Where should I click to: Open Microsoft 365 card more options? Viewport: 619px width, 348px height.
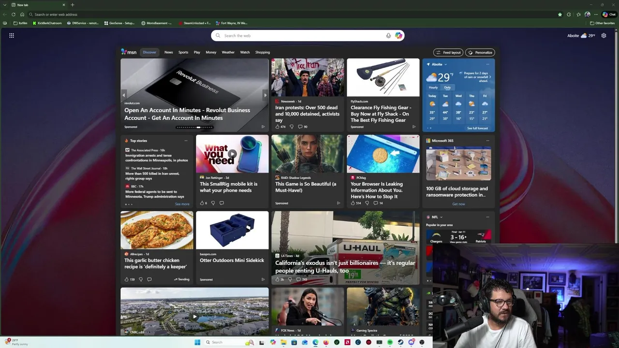[487, 141]
